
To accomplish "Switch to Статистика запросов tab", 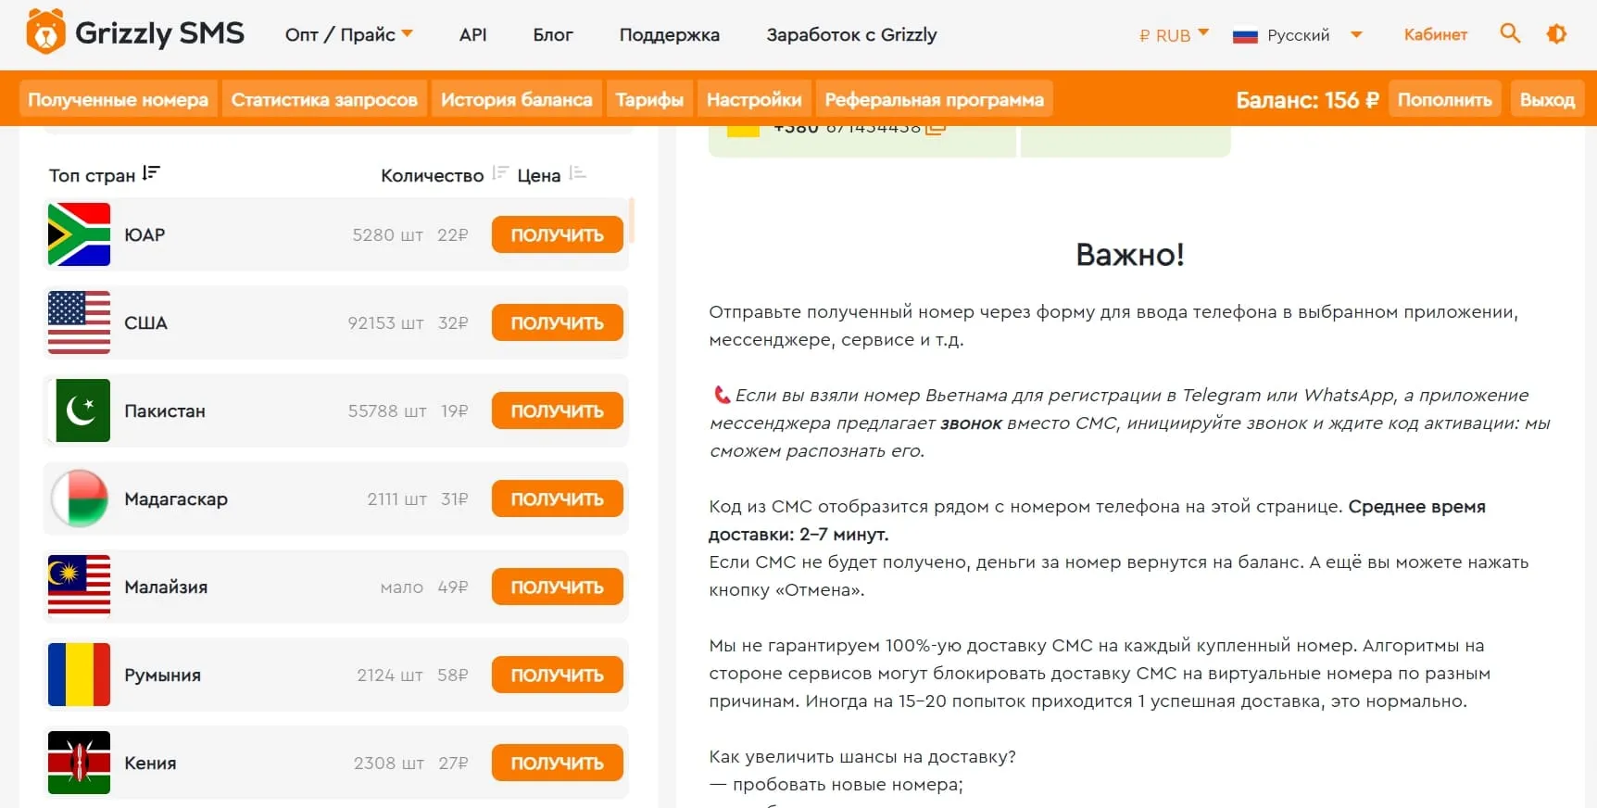I will pos(324,99).
